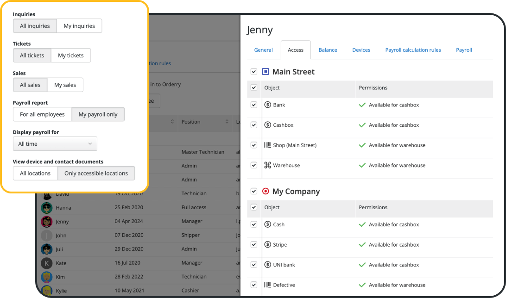The image size is (506, 298).
Task: Click the sort chevron on the date column header
Action: pos(173,122)
